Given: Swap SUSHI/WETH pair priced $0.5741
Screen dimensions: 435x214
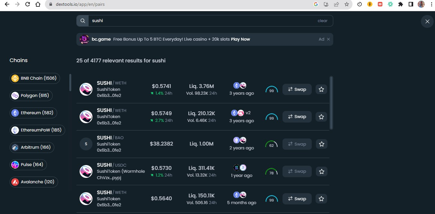Looking at the screenshot, I should pyautogui.click(x=297, y=90).
